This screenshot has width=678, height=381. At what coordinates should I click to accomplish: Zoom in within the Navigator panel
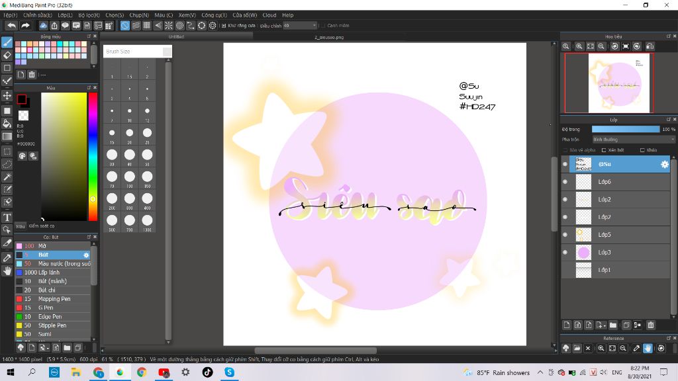579,46
